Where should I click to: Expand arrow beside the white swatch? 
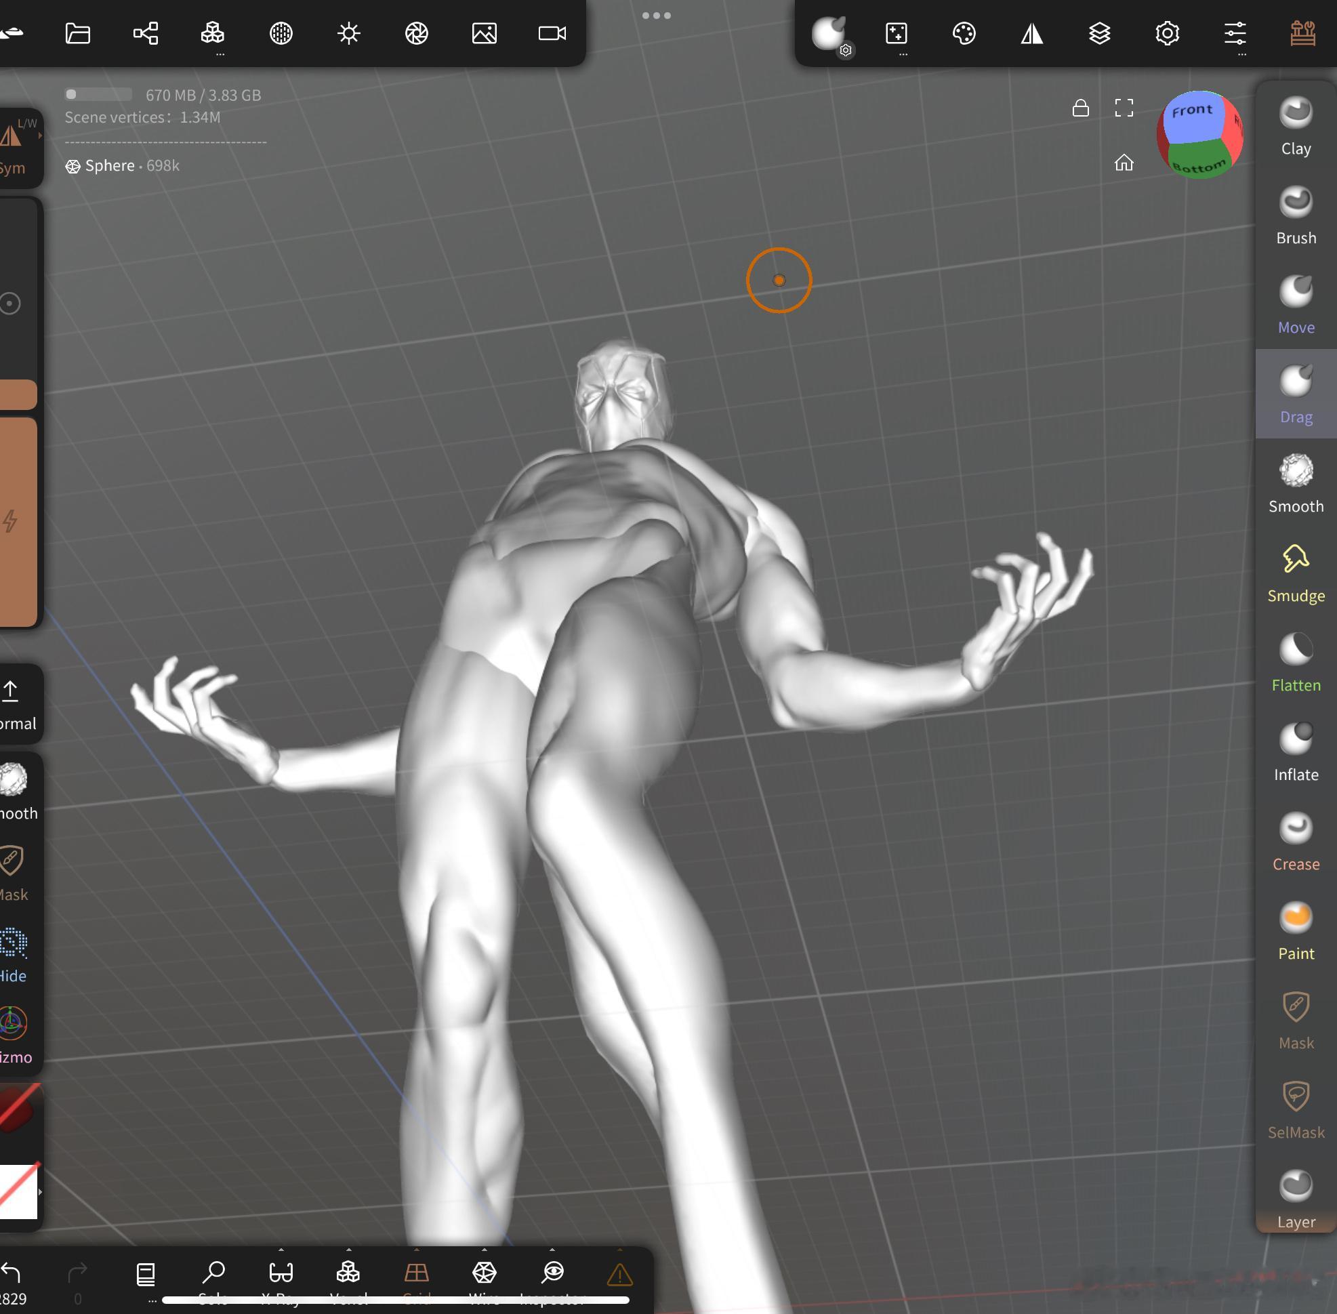pos(40,1192)
